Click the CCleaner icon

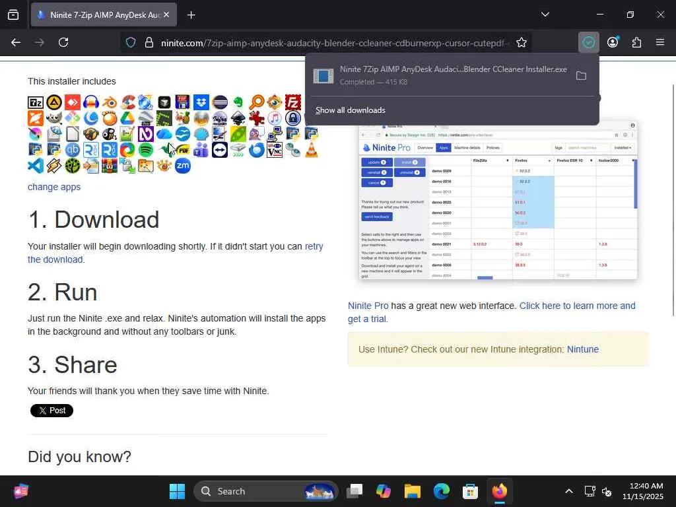point(128,102)
